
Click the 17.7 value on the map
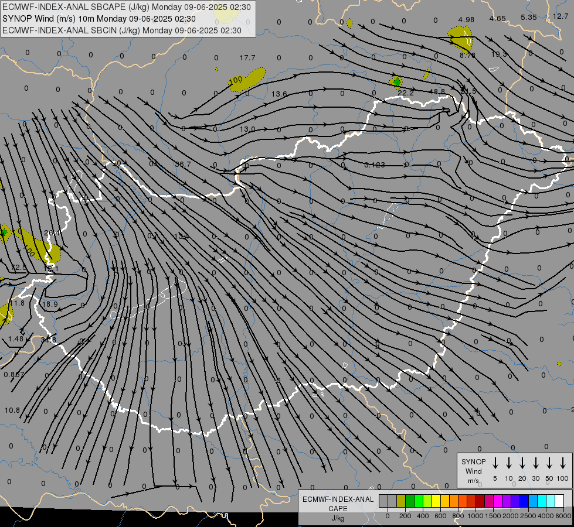[247, 58]
